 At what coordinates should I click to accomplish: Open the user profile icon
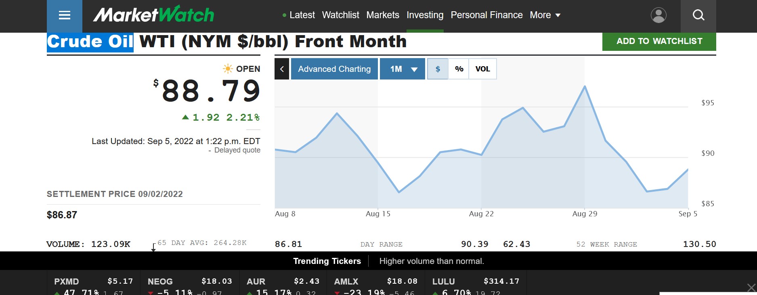click(x=658, y=15)
